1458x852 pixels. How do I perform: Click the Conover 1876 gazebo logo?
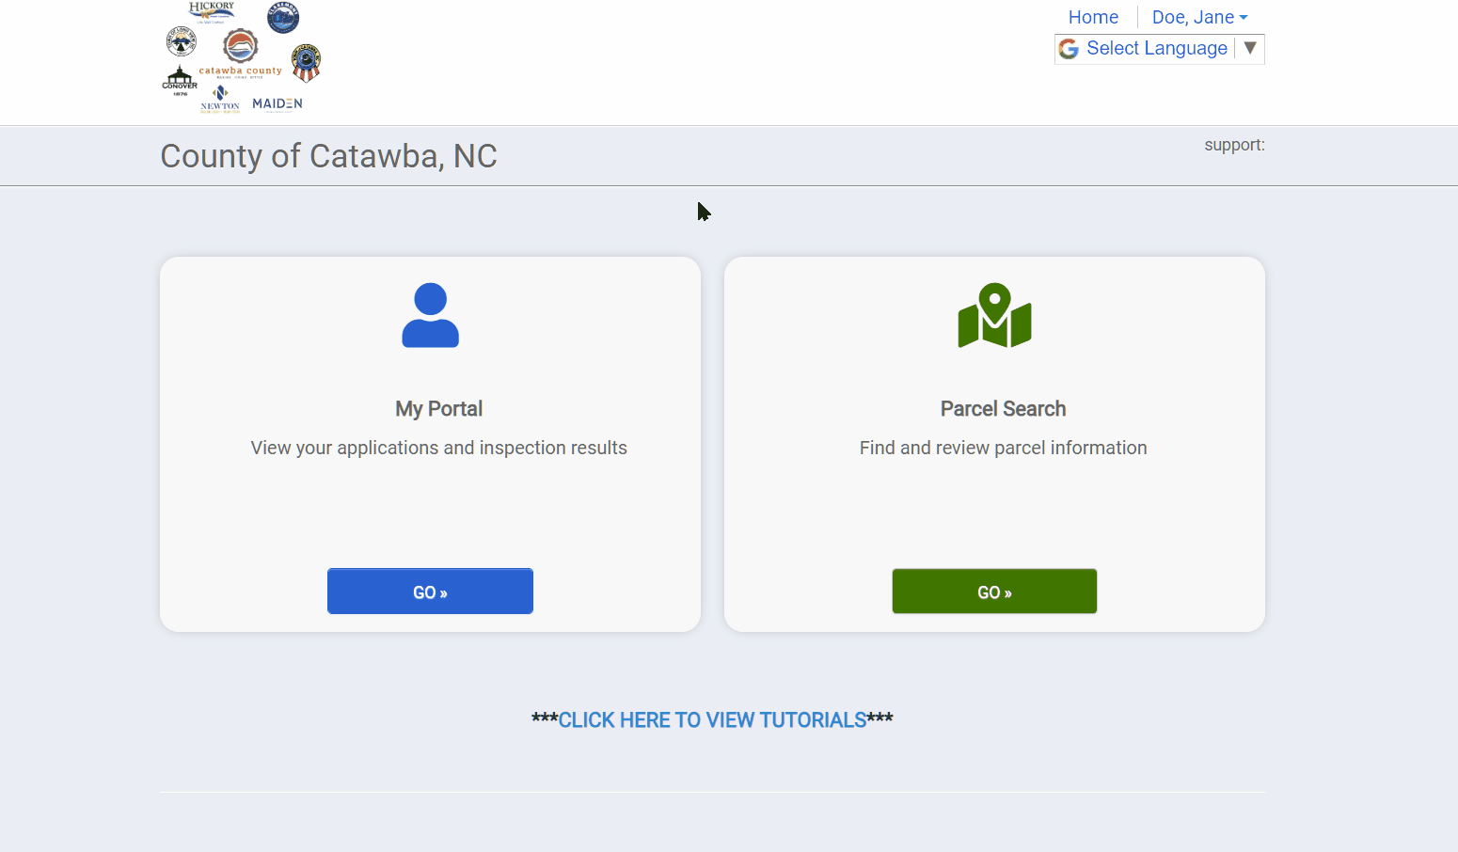tap(181, 78)
